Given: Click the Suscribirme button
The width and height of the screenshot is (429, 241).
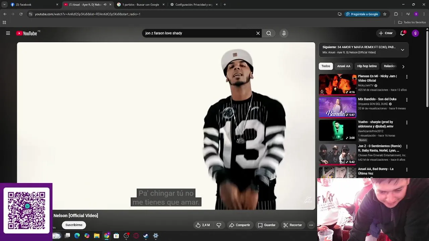Looking at the screenshot, I should click(74, 225).
